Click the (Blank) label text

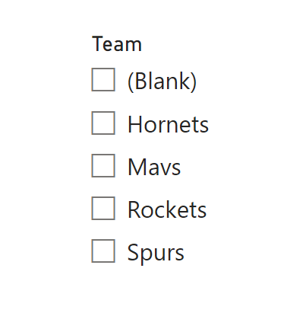(x=162, y=81)
